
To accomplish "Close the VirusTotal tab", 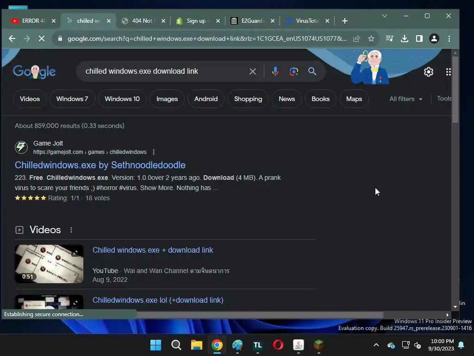I will [x=327, y=21].
